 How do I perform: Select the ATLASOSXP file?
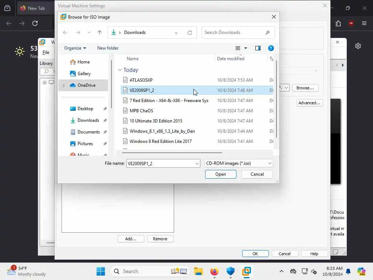tap(197, 80)
